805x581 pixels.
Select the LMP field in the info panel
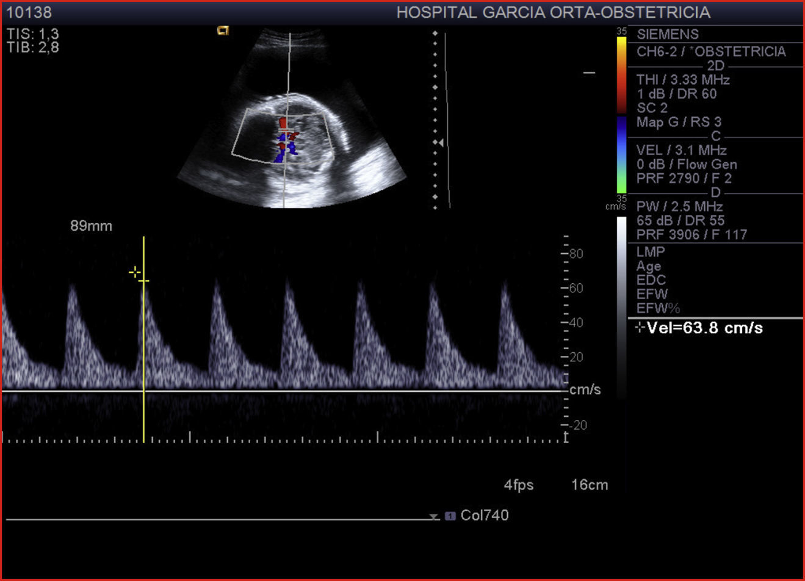[x=651, y=251]
